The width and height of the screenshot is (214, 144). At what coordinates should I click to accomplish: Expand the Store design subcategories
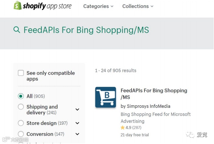(x=77, y=123)
